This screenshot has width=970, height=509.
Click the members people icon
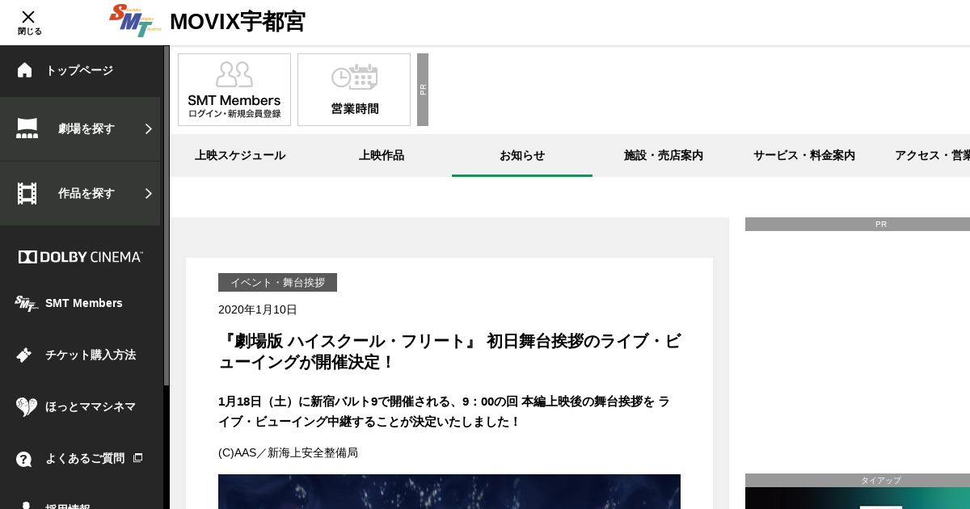click(234, 74)
